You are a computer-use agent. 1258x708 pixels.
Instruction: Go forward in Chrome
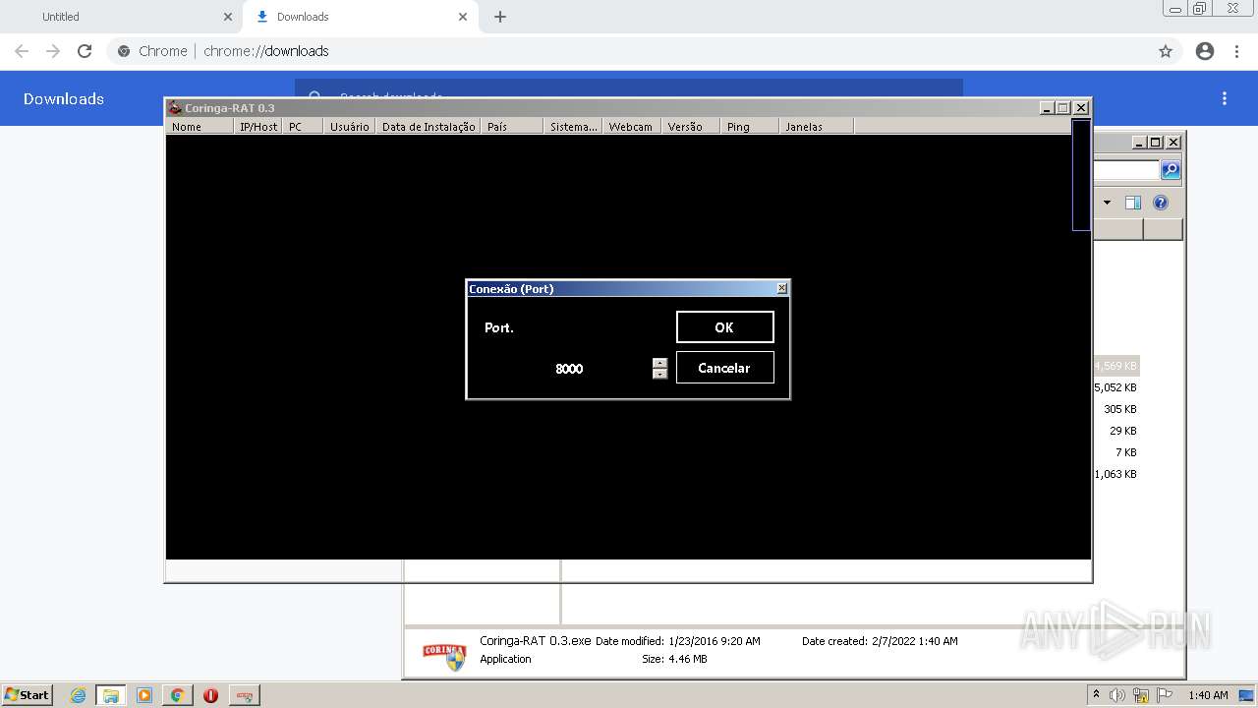[53, 51]
